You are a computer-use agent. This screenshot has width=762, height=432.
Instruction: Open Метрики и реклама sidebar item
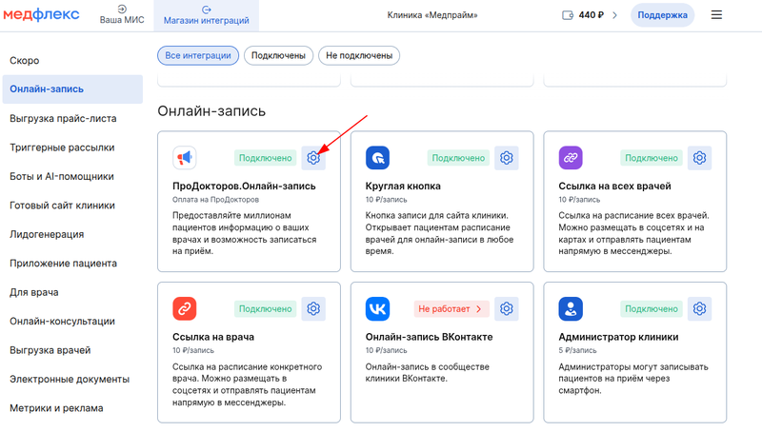pyautogui.click(x=57, y=408)
